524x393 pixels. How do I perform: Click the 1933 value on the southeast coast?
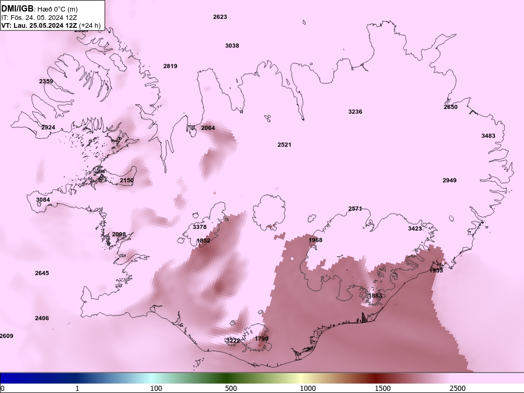(436, 270)
